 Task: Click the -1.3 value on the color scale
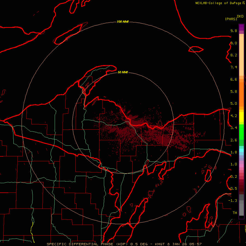tap(233, 201)
